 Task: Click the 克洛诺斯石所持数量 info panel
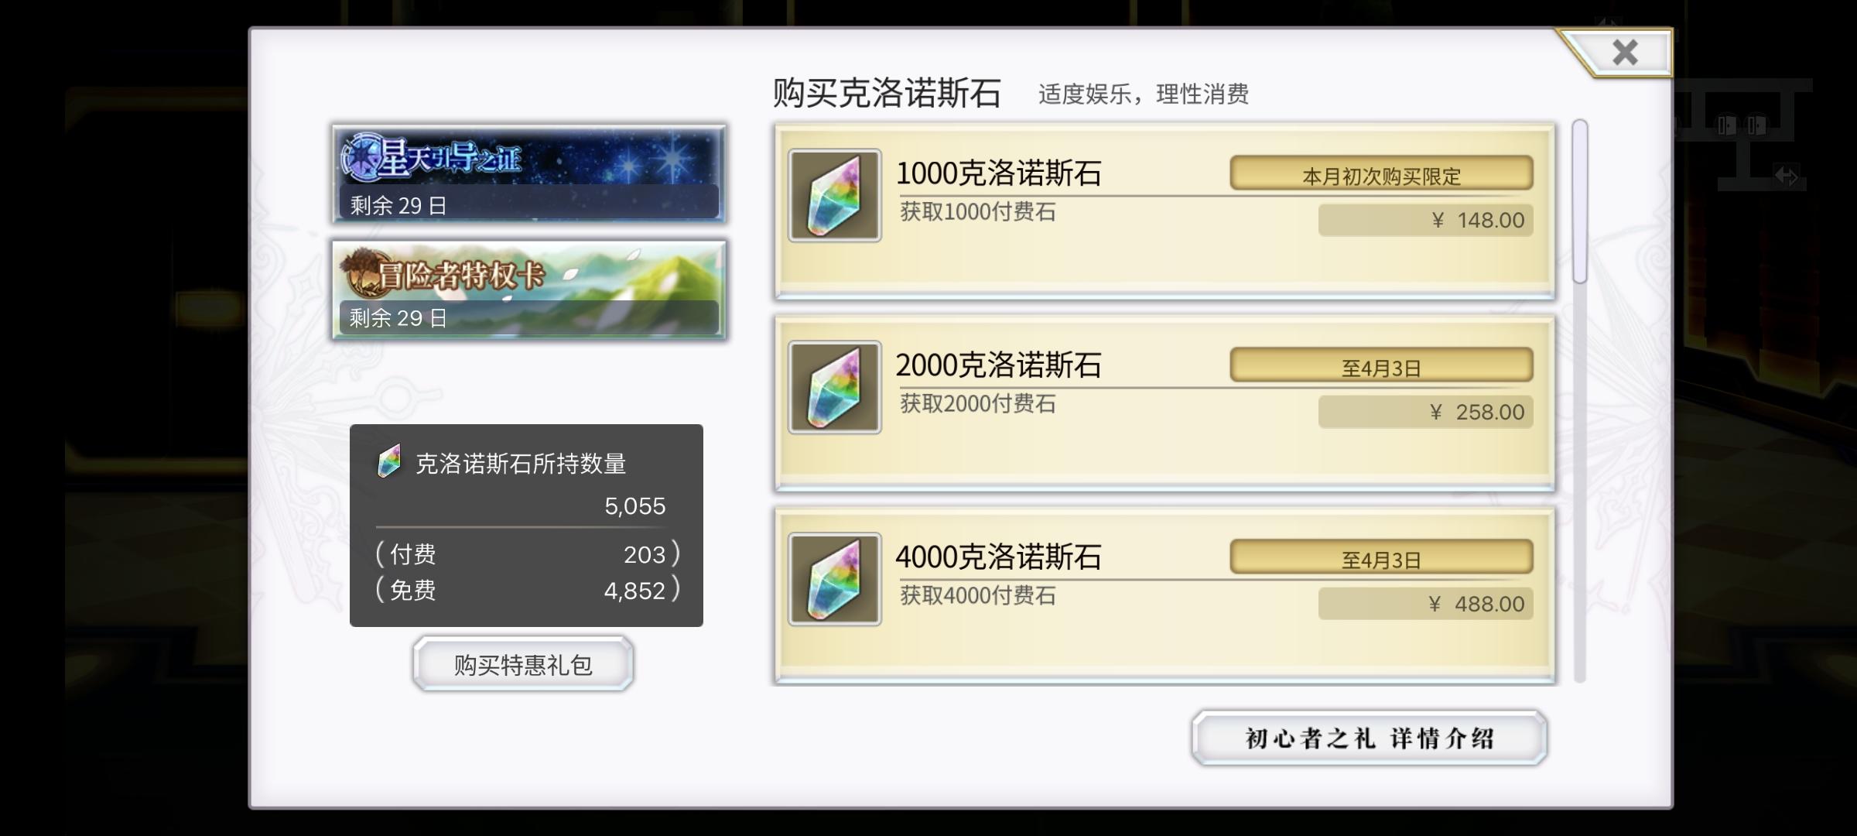pyautogui.click(x=526, y=526)
